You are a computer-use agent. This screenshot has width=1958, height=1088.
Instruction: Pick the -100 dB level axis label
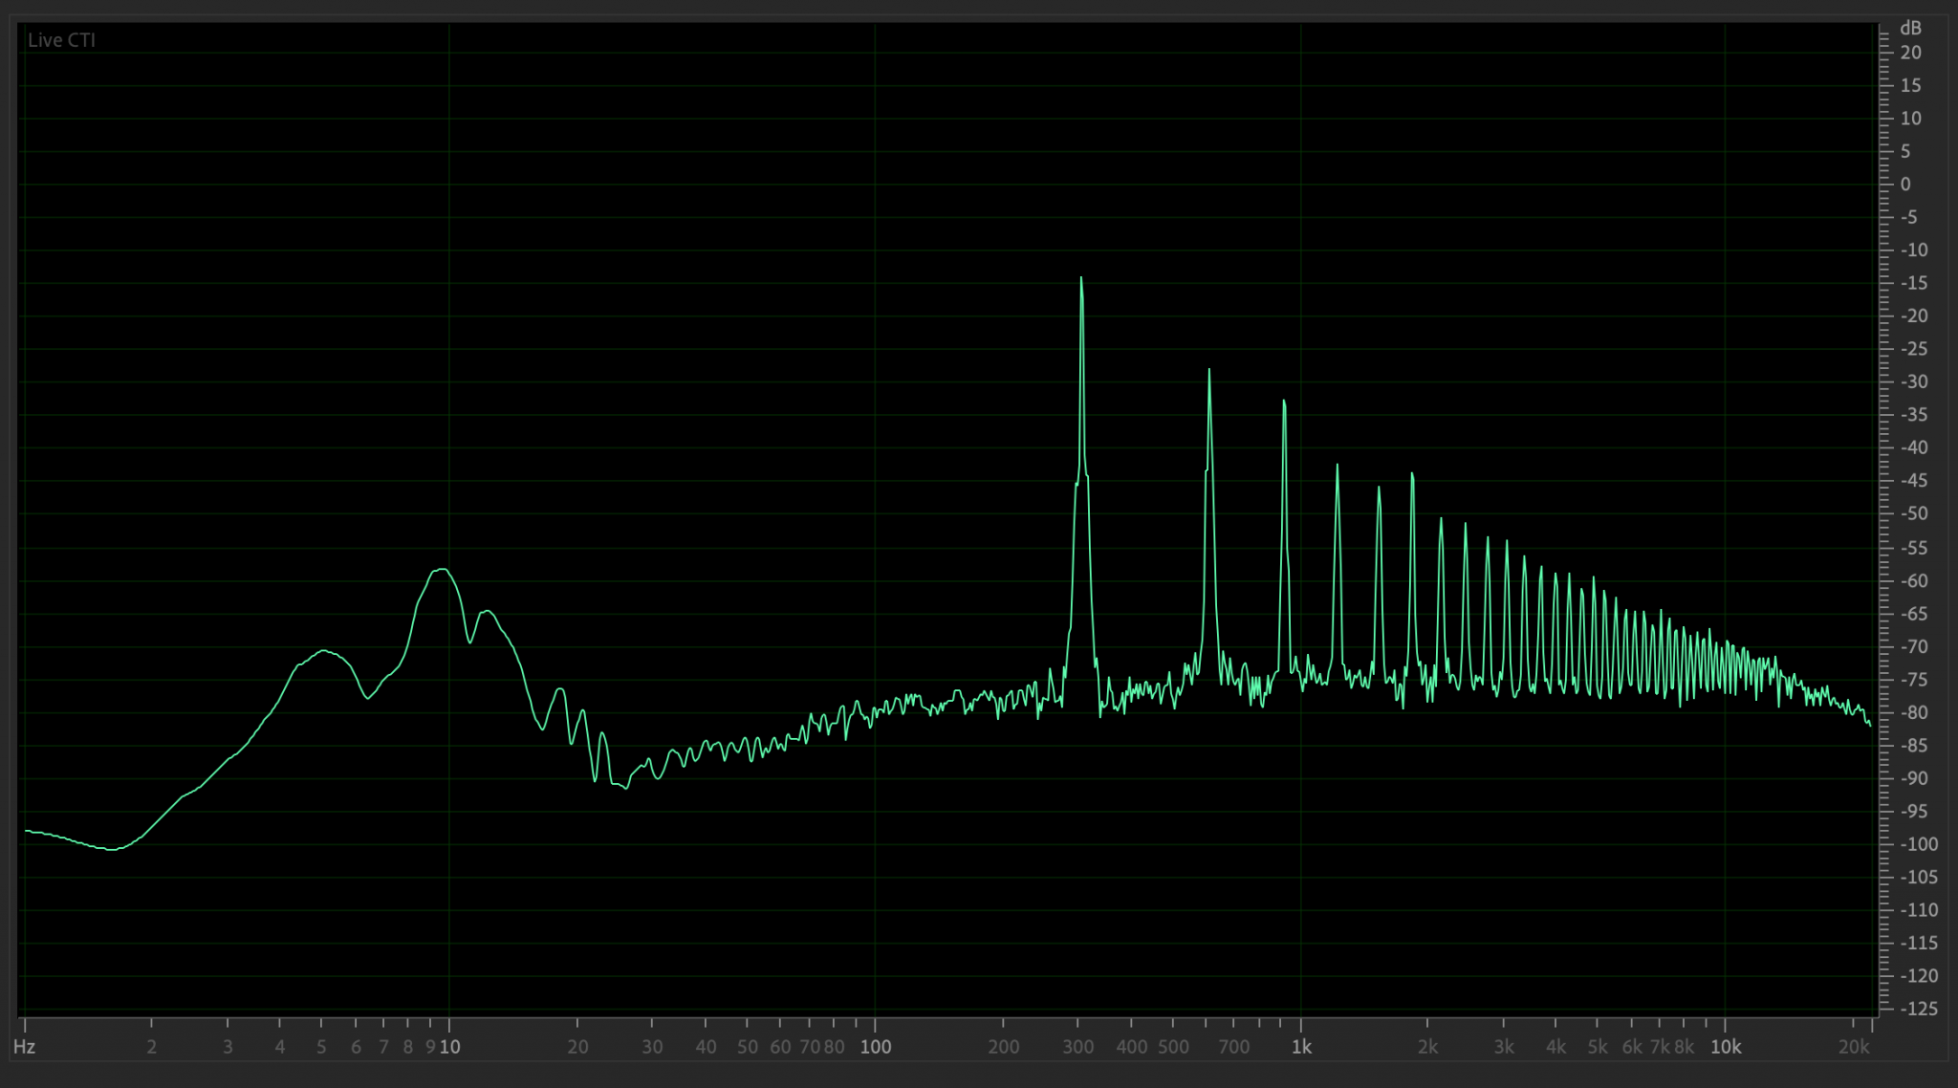(x=1918, y=844)
